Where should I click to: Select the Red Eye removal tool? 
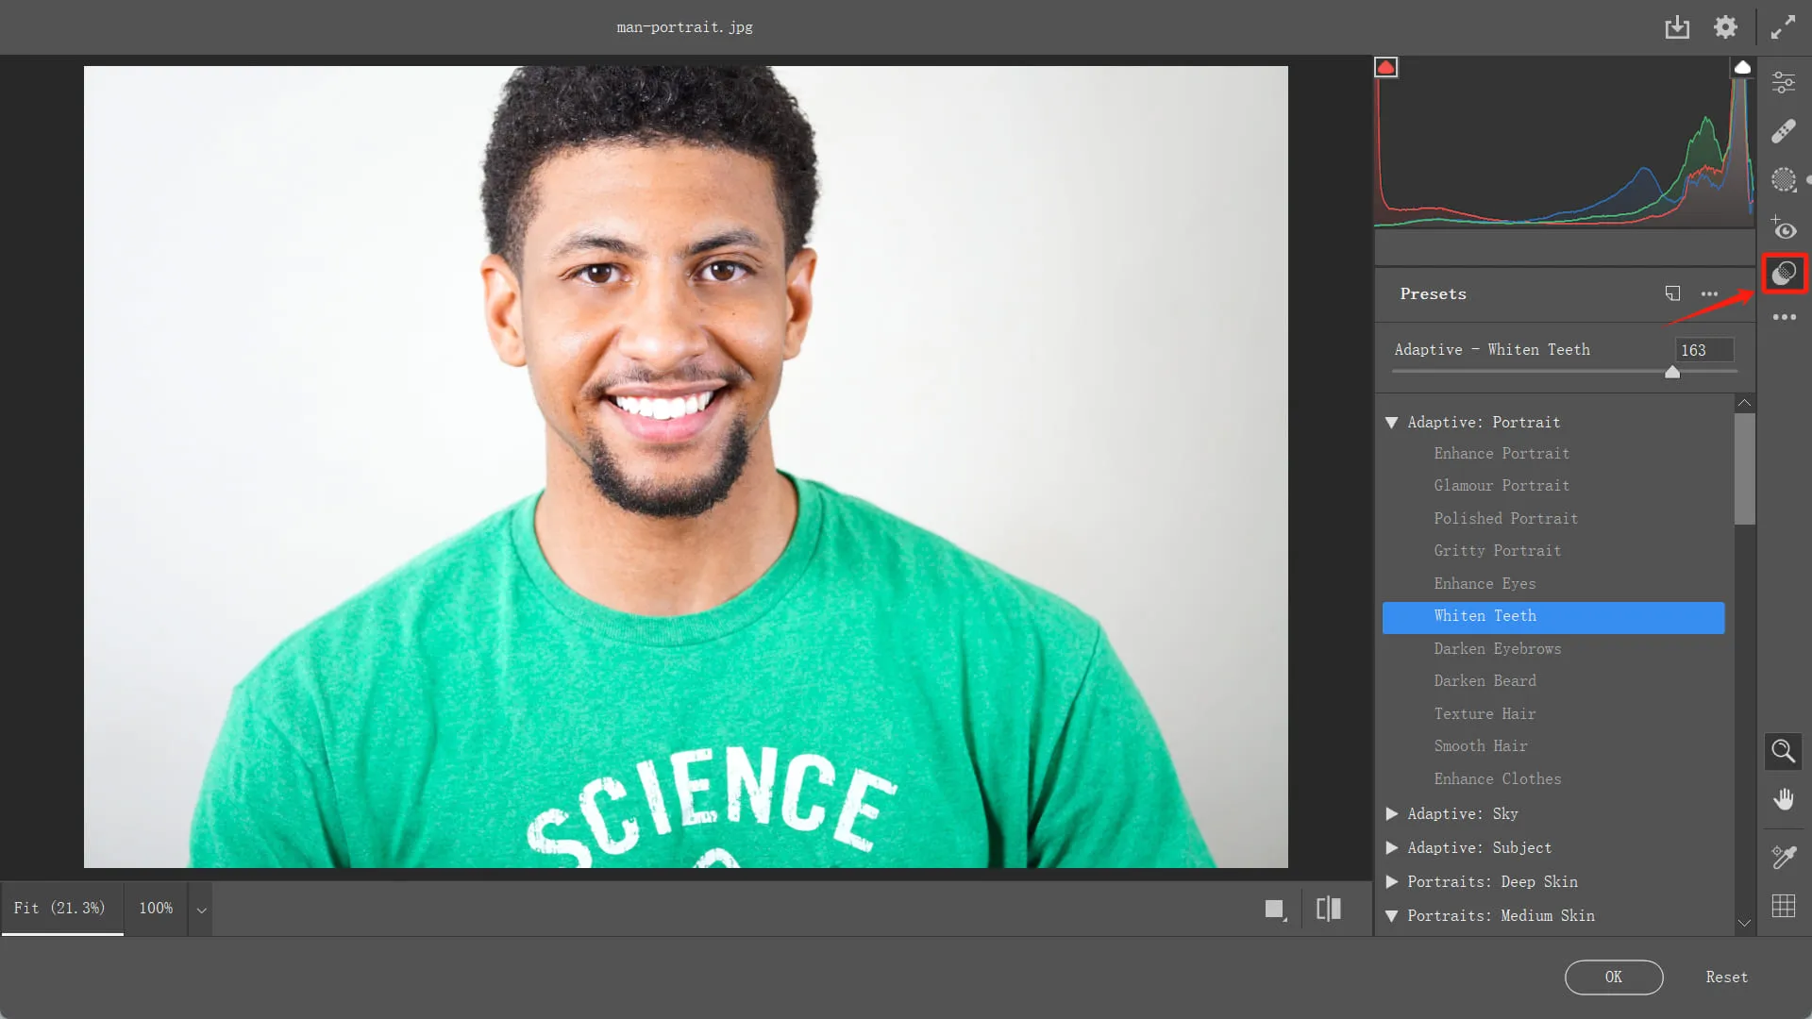(x=1783, y=228)
